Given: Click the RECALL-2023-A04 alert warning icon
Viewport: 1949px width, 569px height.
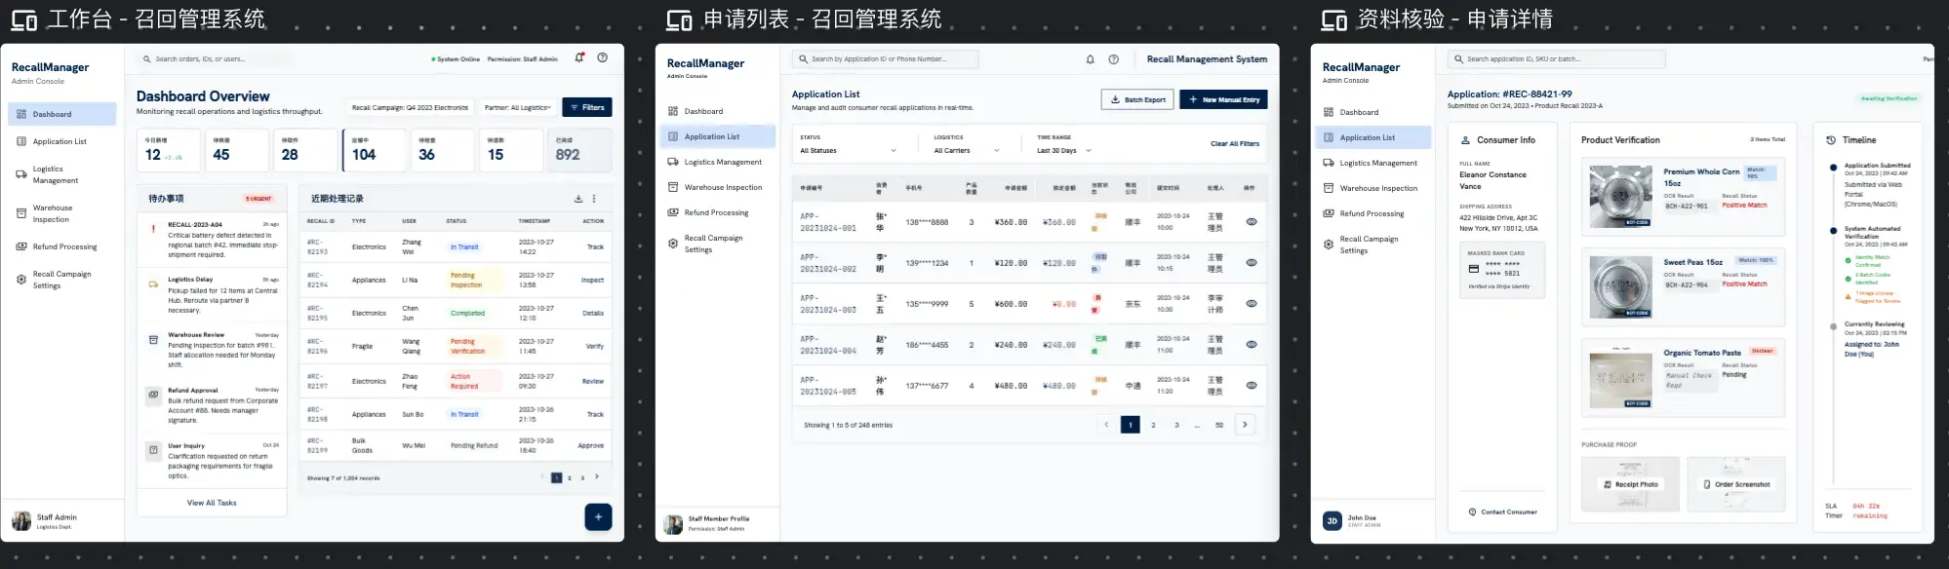Looking at the screenshot, I should tap(153, 229).
